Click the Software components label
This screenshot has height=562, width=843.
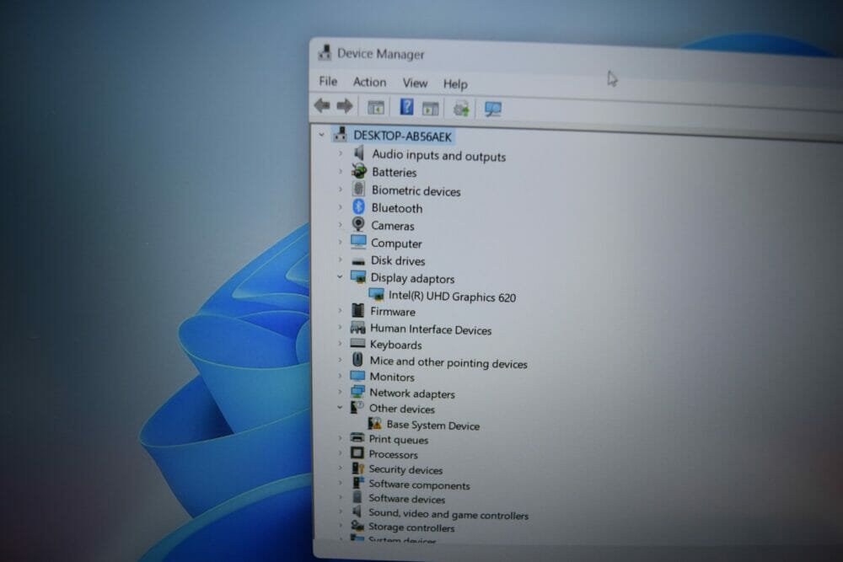tap(419, 484)
